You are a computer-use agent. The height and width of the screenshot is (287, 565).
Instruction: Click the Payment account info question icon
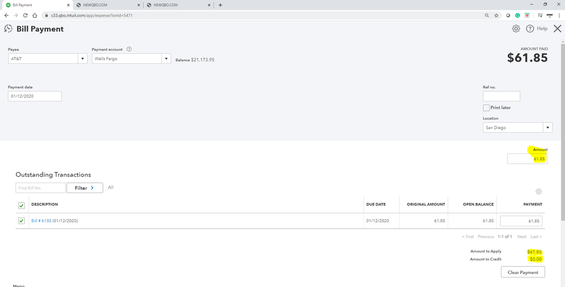[x=129, y=49]
